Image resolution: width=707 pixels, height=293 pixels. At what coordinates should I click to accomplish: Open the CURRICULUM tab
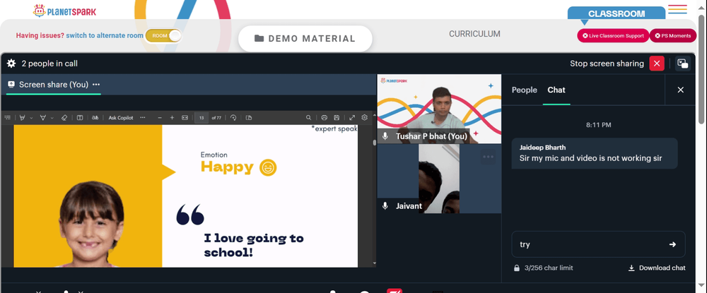coord(474,34)
